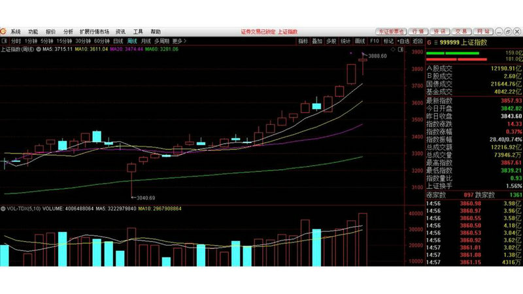Select the 分时 intraday view
Viewport: 523px width, 294px height.
pos(15,41)
